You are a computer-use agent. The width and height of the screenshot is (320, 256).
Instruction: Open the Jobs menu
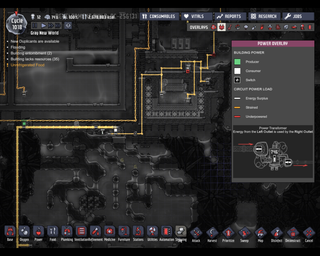click(x=298, y=16)
